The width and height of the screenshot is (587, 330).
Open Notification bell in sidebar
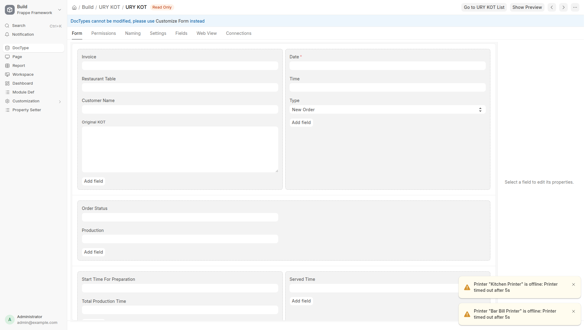click(33, 35)
